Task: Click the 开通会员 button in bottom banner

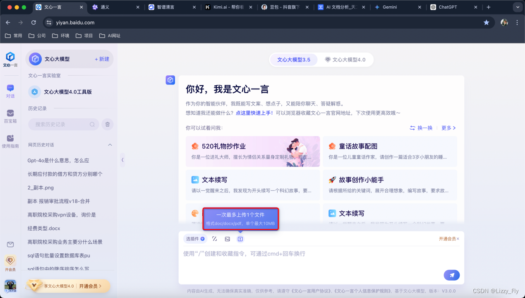Action: click(90, 286)
